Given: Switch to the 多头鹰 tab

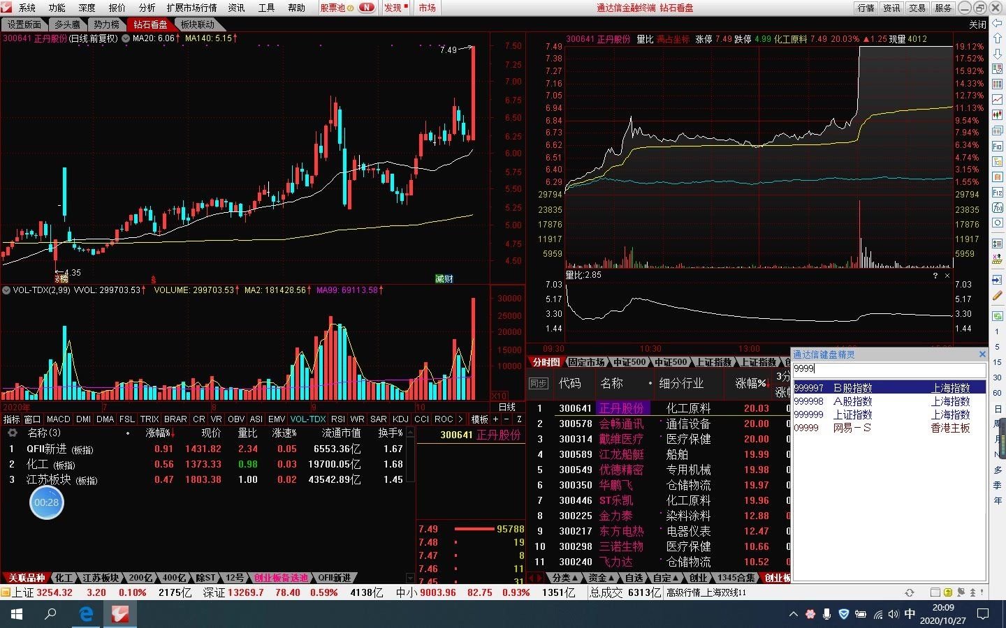Looking at the screenshot, I should [x=68, y=24].
